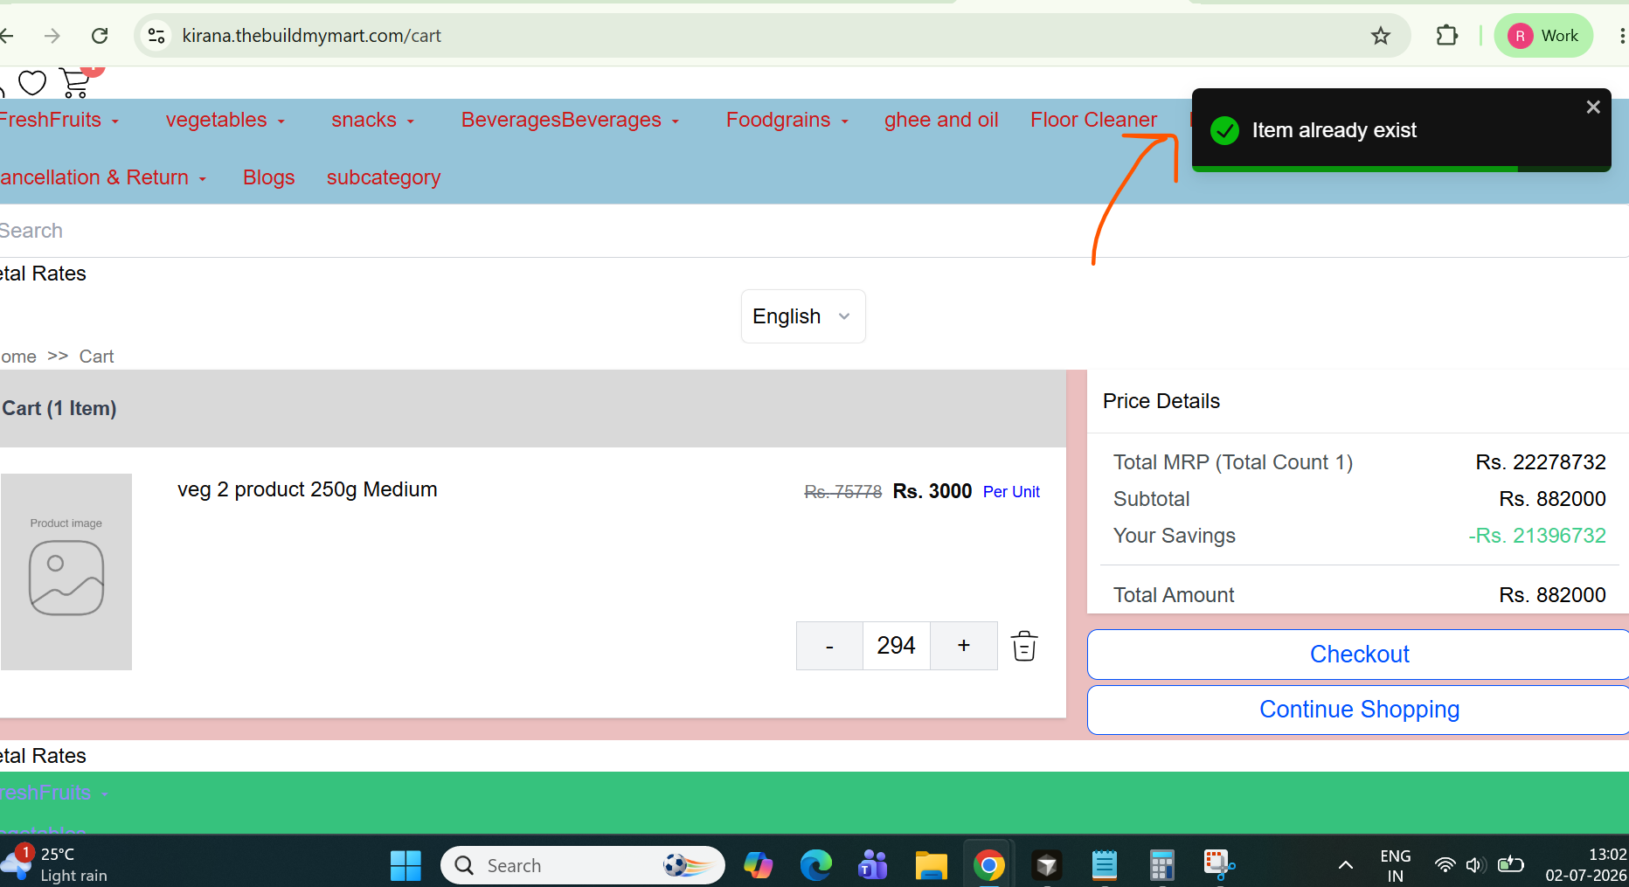The height and width of the screenshot is (887, 1629).
Task: Click Continue Shopping button
Action: click(1359, 710)
